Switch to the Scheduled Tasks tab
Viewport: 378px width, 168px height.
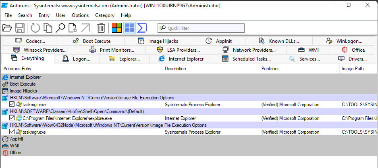[x=246, y=59]
